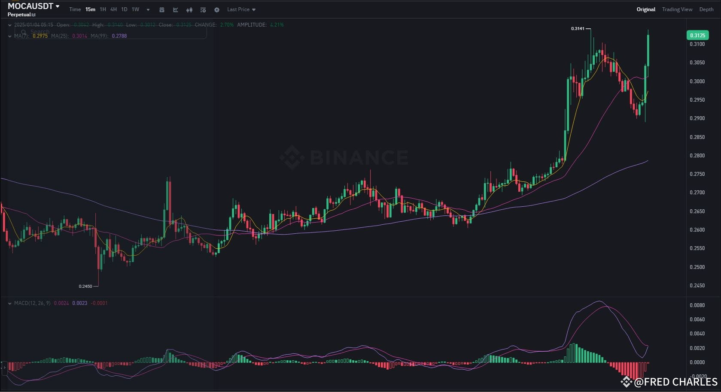Select the 1H timeframe
The width and height of the screenshot is (721, 392).
tap(103, 9)
